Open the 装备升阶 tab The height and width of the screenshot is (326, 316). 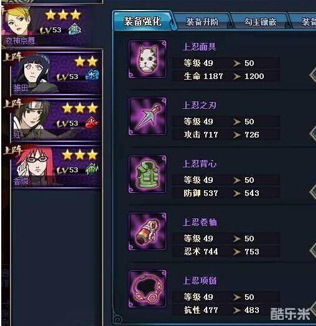202,22
